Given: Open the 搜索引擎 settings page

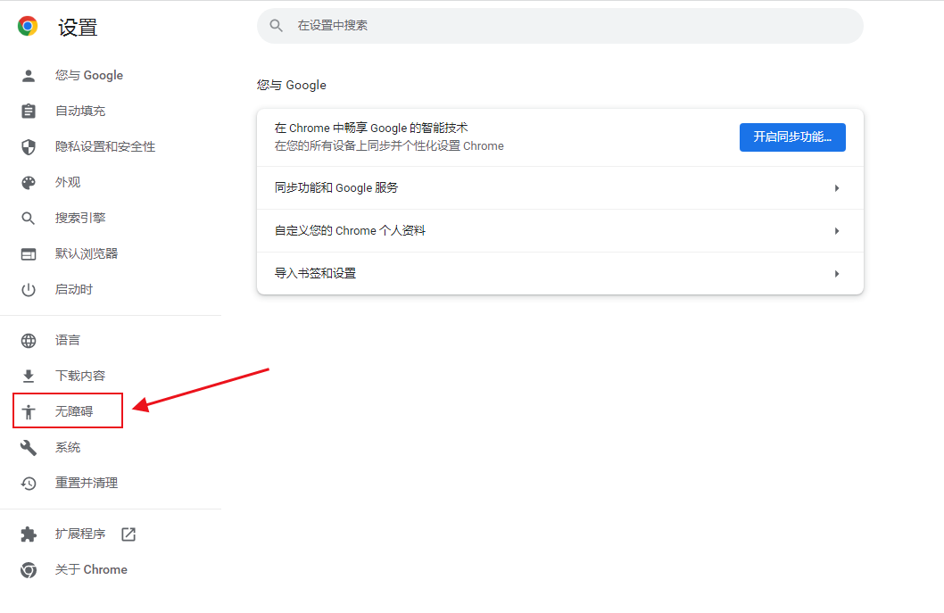Looking at the screenshot, I should point(80,218).
